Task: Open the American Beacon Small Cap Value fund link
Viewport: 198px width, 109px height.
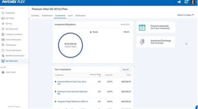Action: coord(72,83)
